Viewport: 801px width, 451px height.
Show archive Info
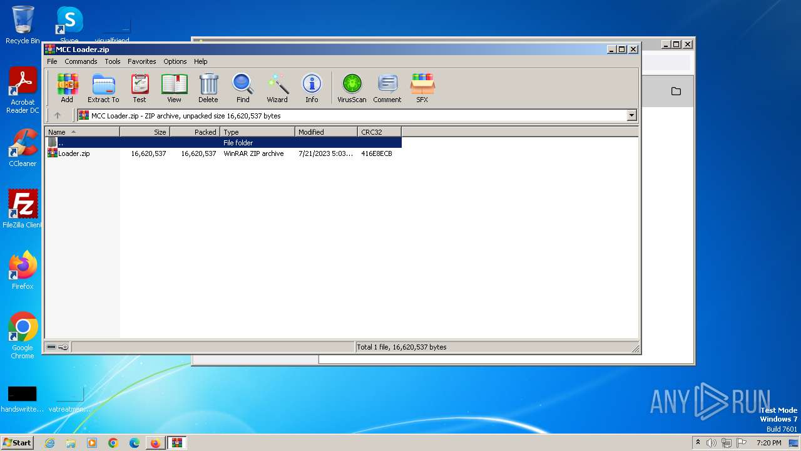tap(312, 88)
